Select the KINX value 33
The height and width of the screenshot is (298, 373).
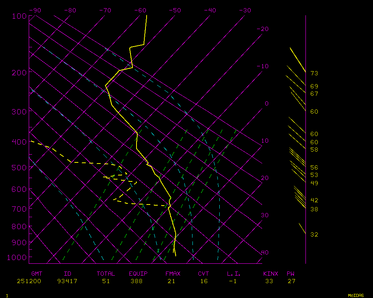(x=269, y=281)
